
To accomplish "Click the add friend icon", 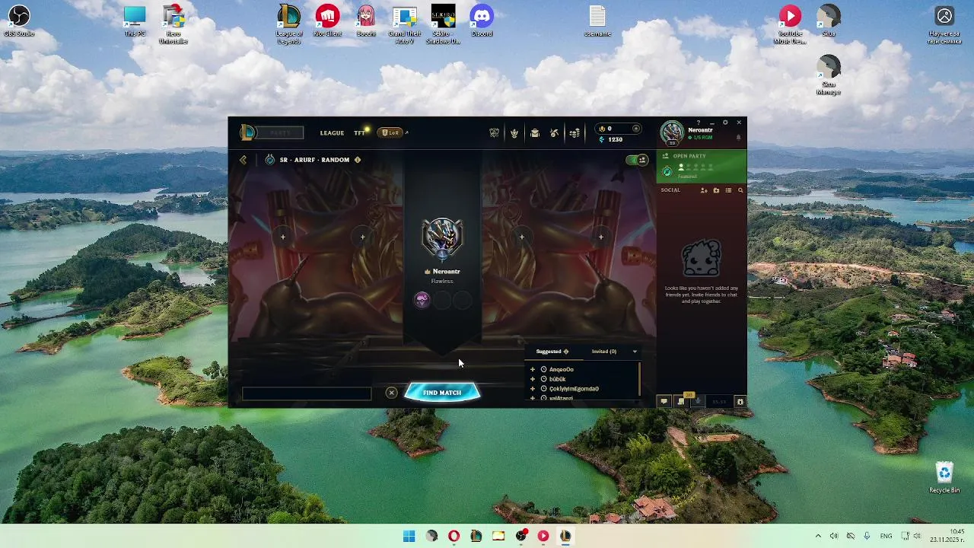I will pyautogui.click(x=704, y=190).
